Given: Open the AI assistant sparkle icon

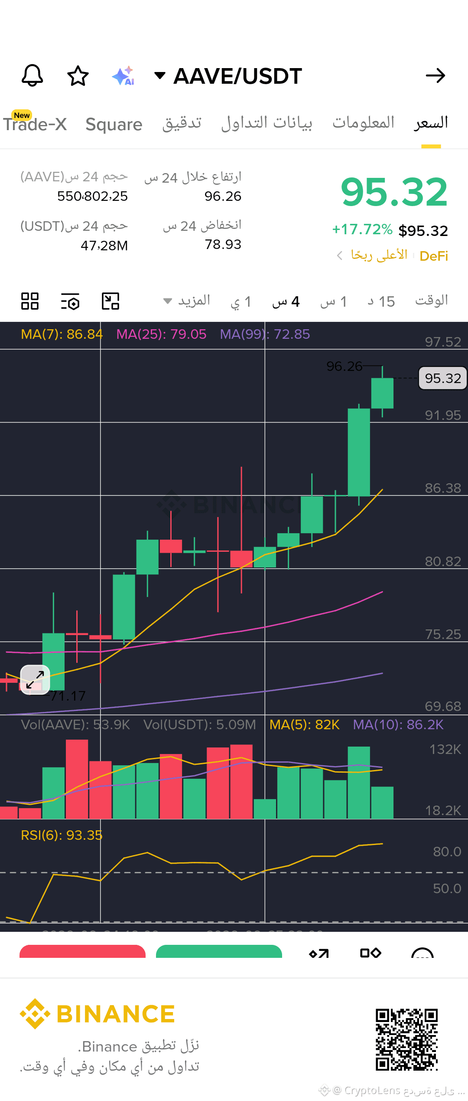Looking at the screenshot, I should (123, 76).
